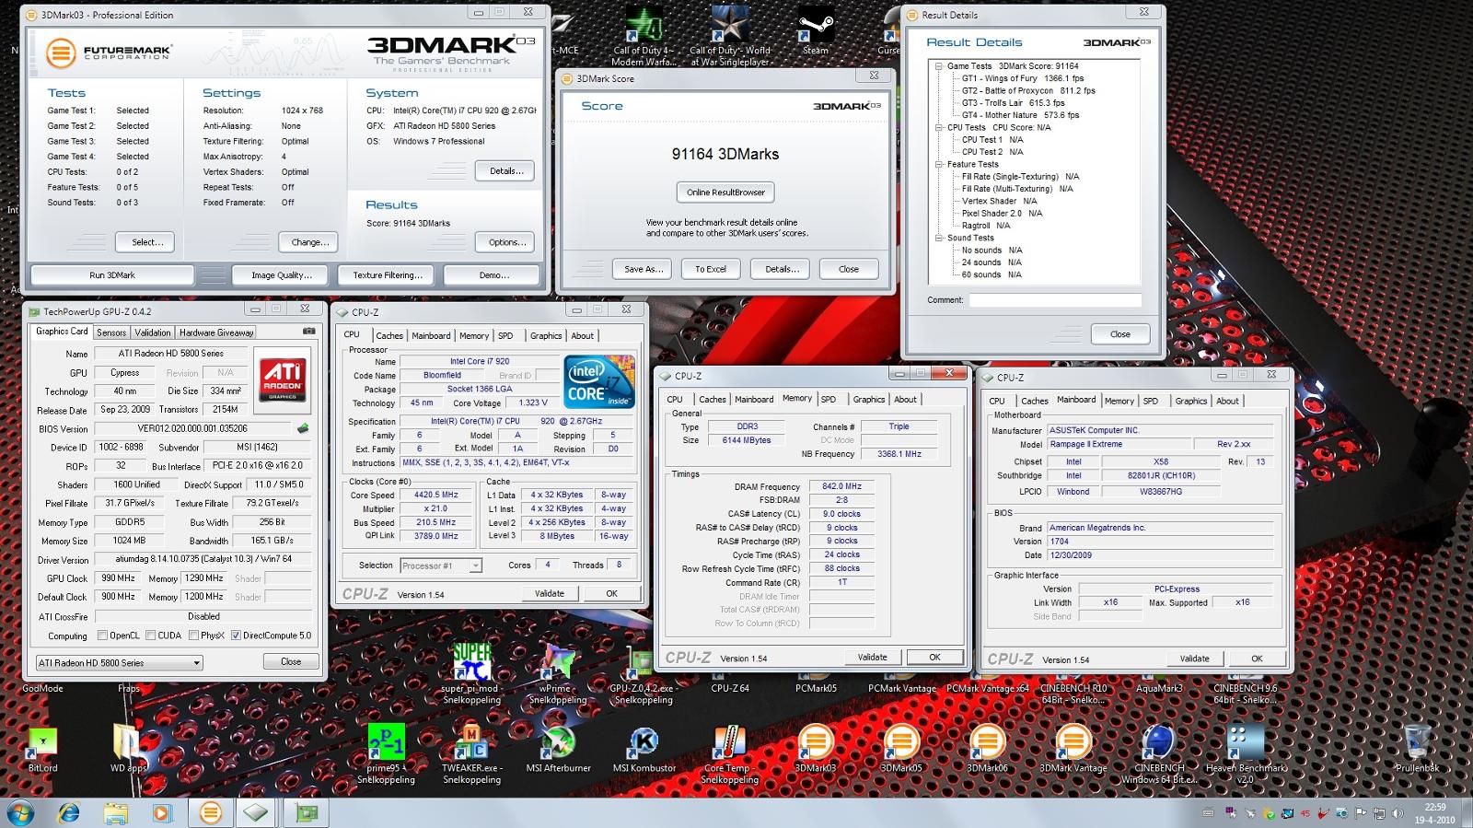Screen dimensions: 1473x828
Task: Click Online ResultBrowser button
Action: pyautogui.click(x=725, y=192)
